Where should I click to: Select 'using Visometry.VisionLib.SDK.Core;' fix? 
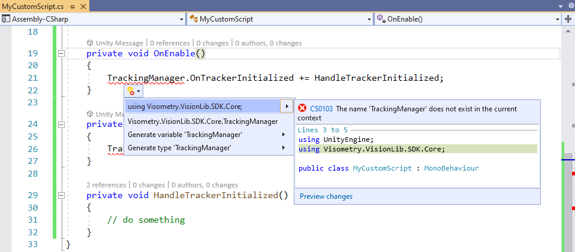point(185,107)
